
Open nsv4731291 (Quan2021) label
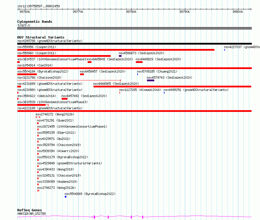[55, 120]
